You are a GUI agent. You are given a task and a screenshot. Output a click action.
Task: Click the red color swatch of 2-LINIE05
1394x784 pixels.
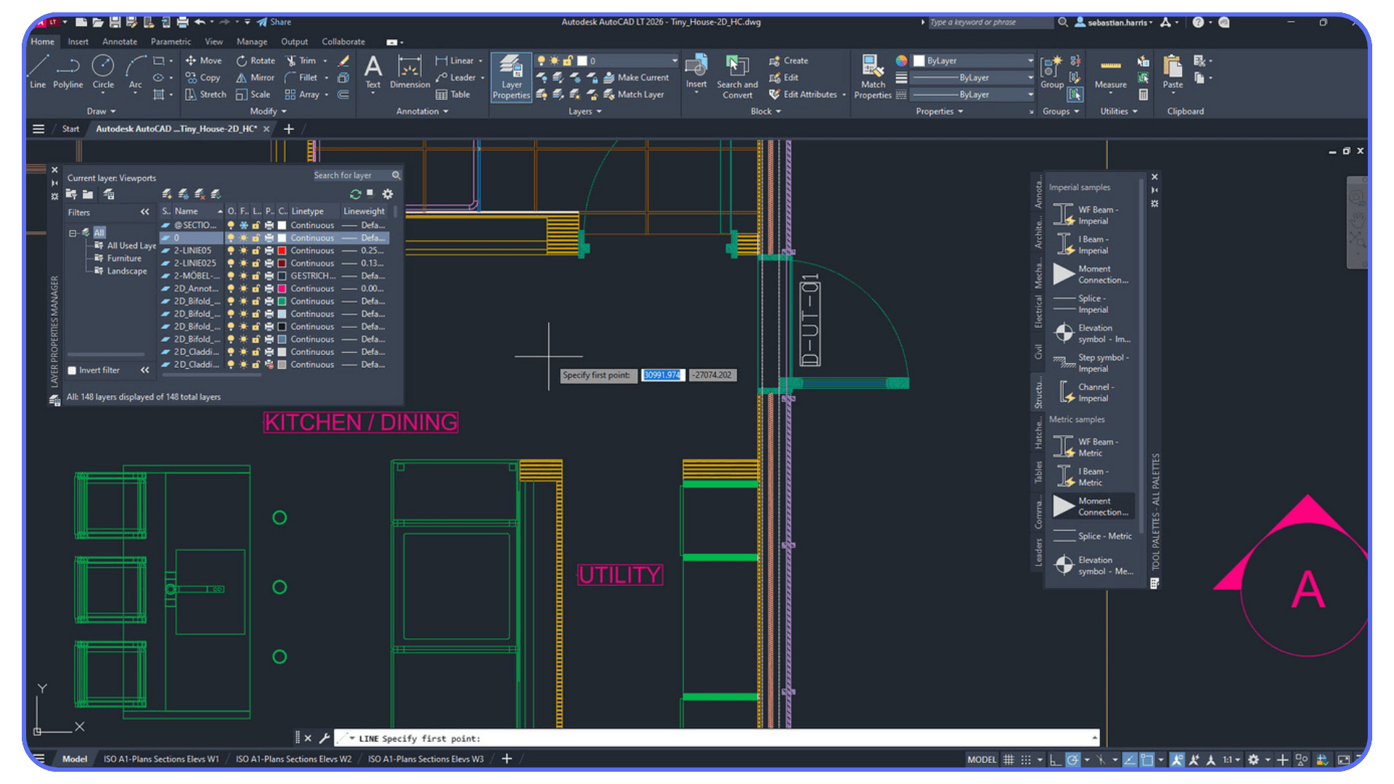tap(282, 250)
